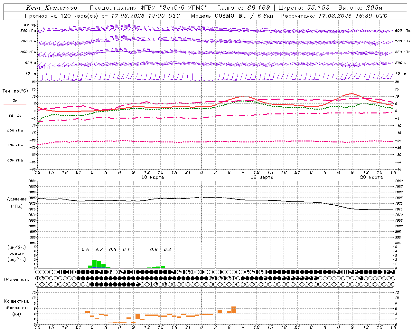Click the convective cloud unit '(км)'
The width and height of the screenshot is (412, 330).
click(17, 314)
